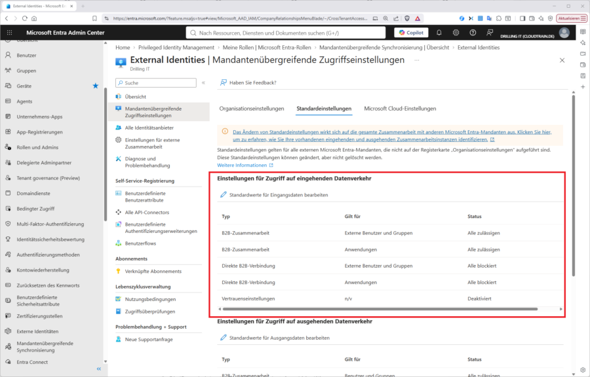Open the app launcher waffle menu
This screenshot has height=377, width=590.
(x=10, y=33)
